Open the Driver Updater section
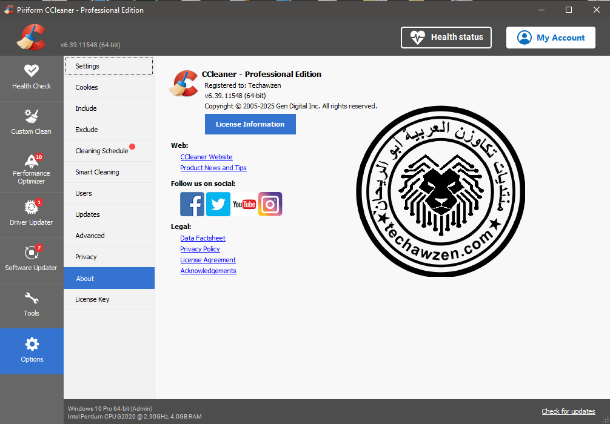 pyautogui.click(x=32, y=215)
